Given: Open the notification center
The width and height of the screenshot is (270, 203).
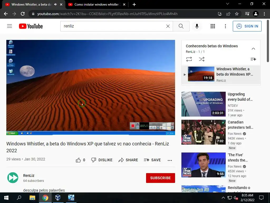Looking at the screenshot, I should tap(261, 198).
